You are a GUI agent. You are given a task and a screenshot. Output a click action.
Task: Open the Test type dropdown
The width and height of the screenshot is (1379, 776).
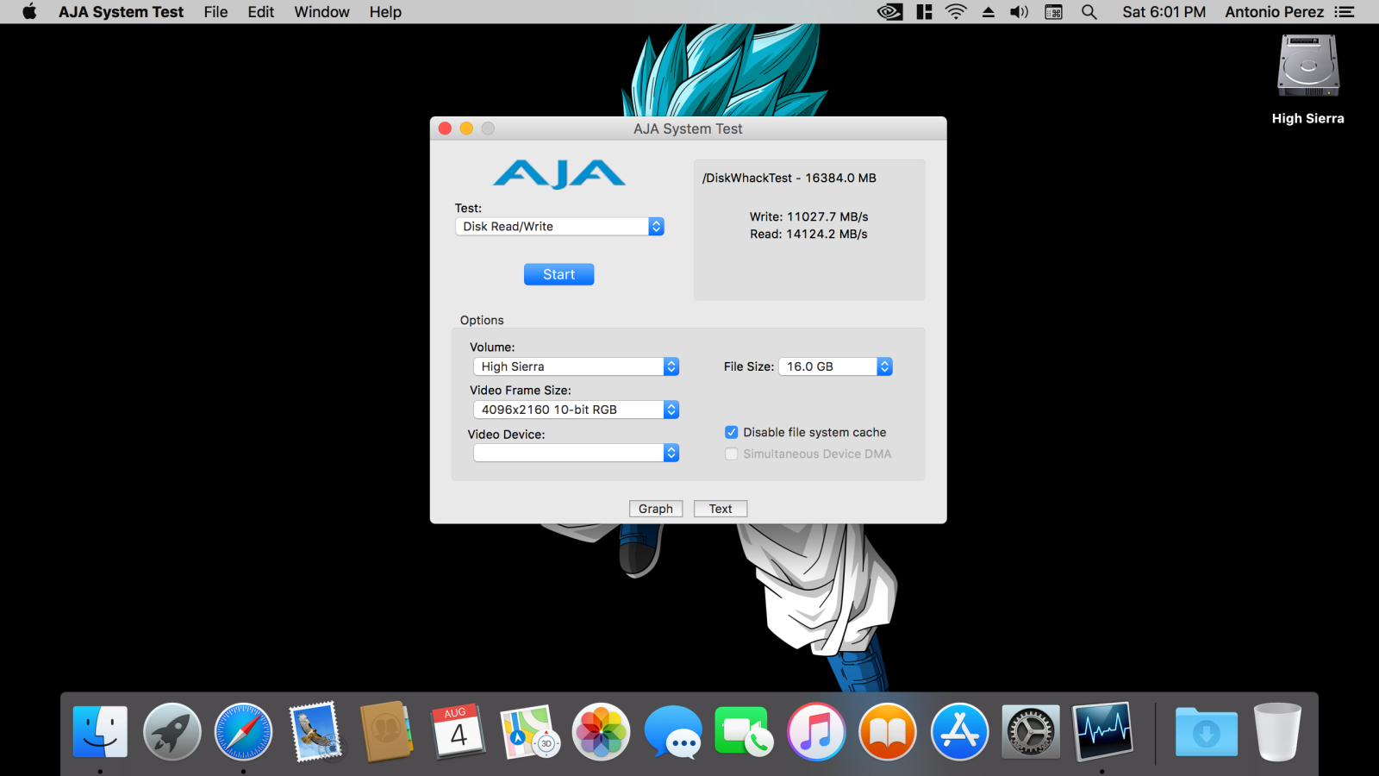pyautogui.click(x=559, y=226)
